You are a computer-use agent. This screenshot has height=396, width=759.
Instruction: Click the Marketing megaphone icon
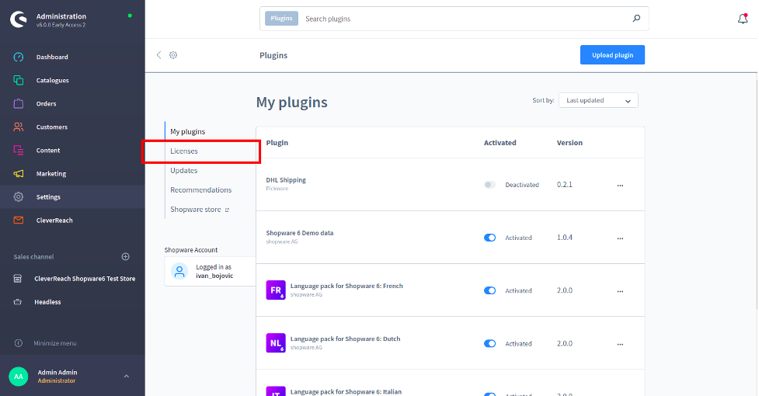pos(19,173)
